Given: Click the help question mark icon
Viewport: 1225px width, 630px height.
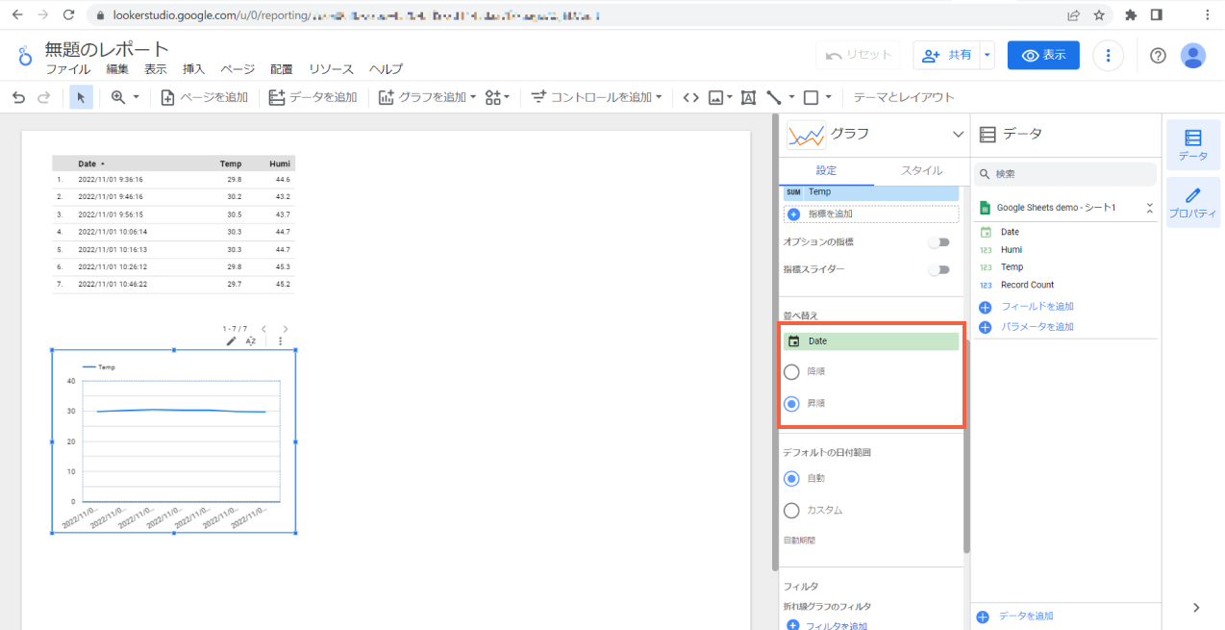Looking at the screenshot, I should coord(1158,56).
